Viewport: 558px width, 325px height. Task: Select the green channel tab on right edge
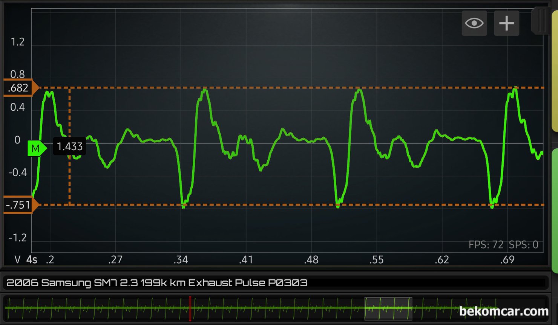click(555, 211)
